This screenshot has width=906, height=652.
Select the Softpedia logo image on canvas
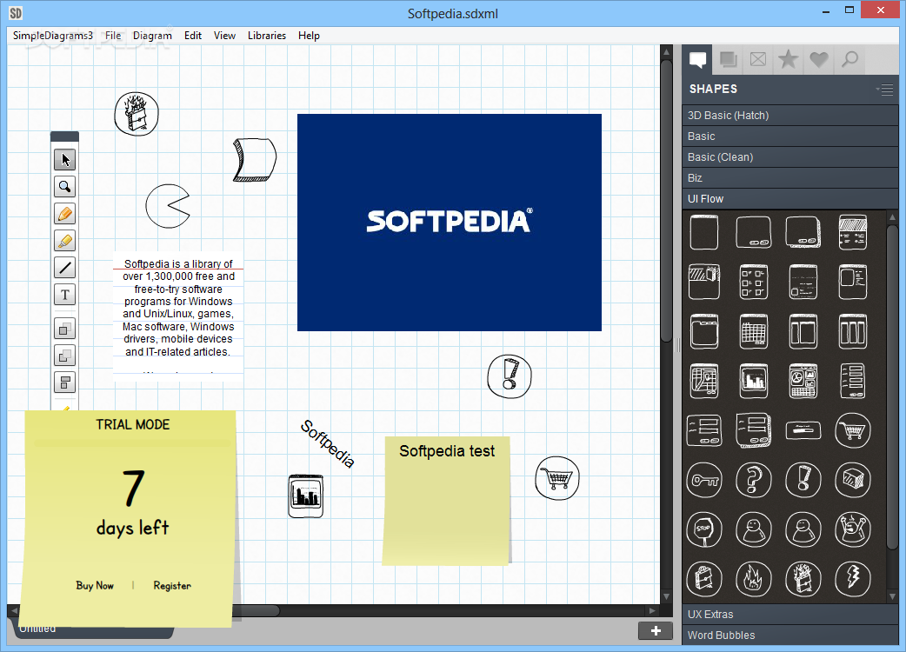tap(450, 223)
